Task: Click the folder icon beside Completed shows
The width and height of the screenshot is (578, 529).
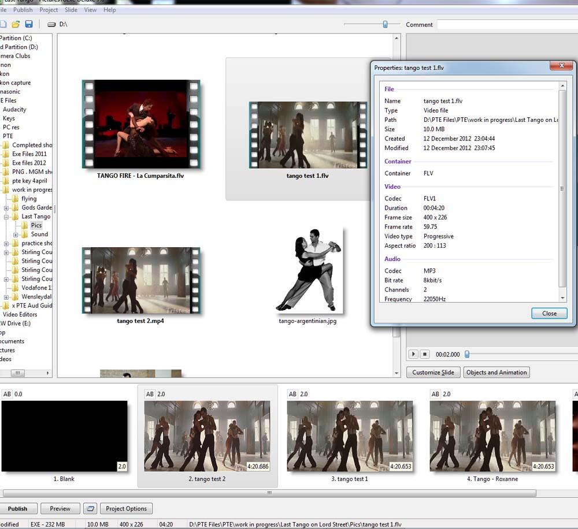Action: pos(6,145)
